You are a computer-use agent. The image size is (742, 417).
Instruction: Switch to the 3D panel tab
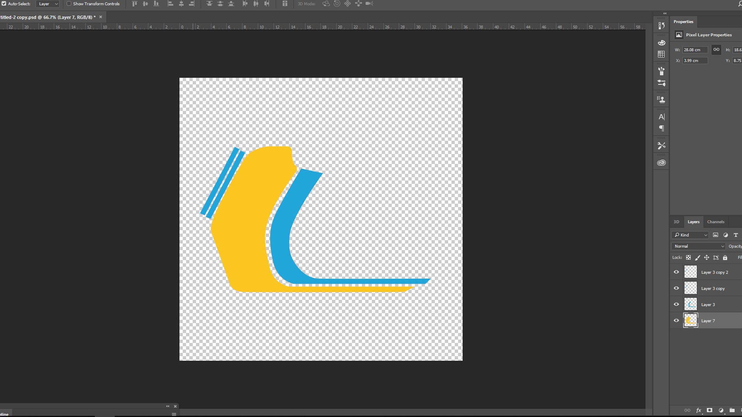point(676,222)
